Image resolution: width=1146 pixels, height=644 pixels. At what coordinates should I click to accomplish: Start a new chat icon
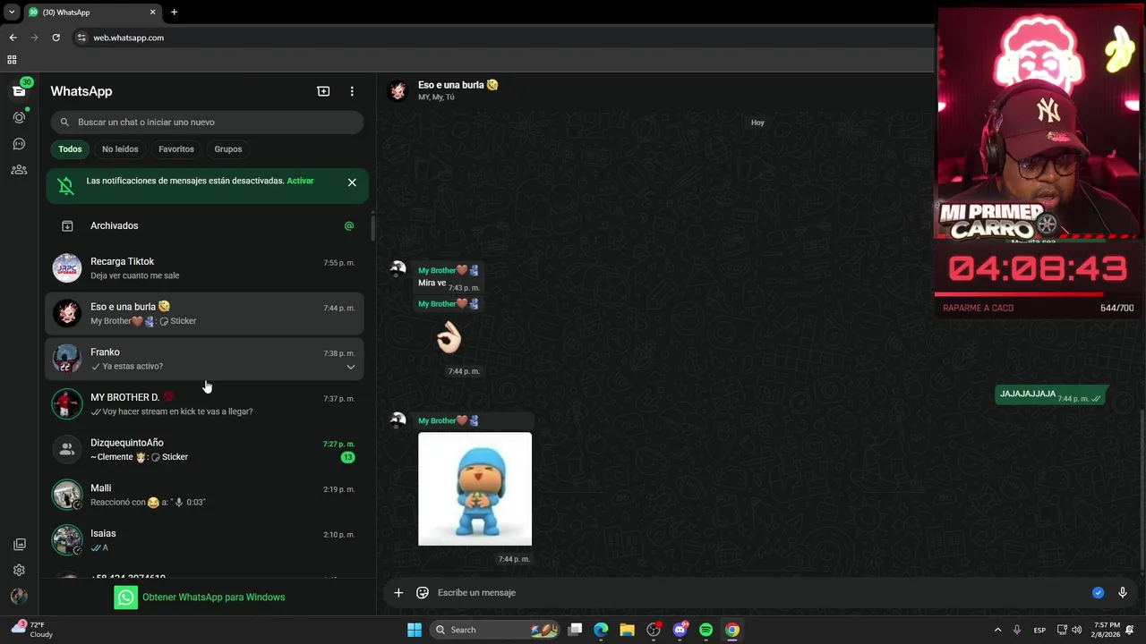pyautogui.click(x=323, y=91)
